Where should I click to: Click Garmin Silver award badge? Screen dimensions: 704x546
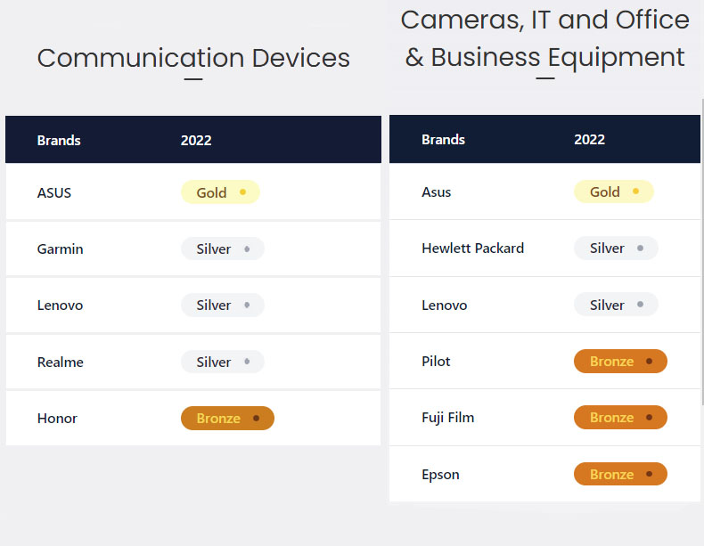click(223, 249)
